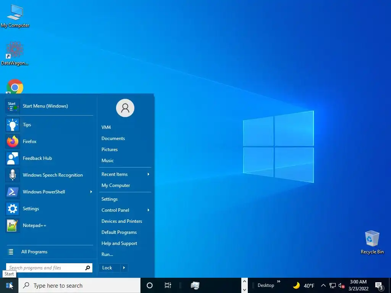391x293 pixels.
Task: Click the Feedback Hub person icon
Action: [x=13, y=158]
